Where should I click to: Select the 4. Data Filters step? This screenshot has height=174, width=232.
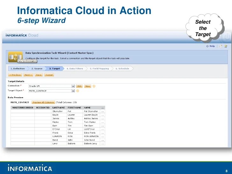[75, 69]
